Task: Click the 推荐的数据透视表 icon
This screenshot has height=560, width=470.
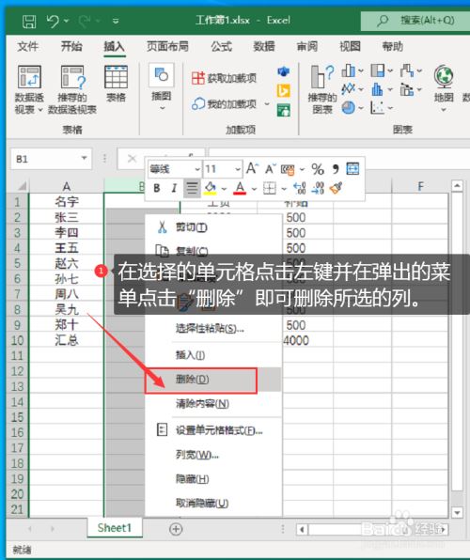Action: [72, 76]
